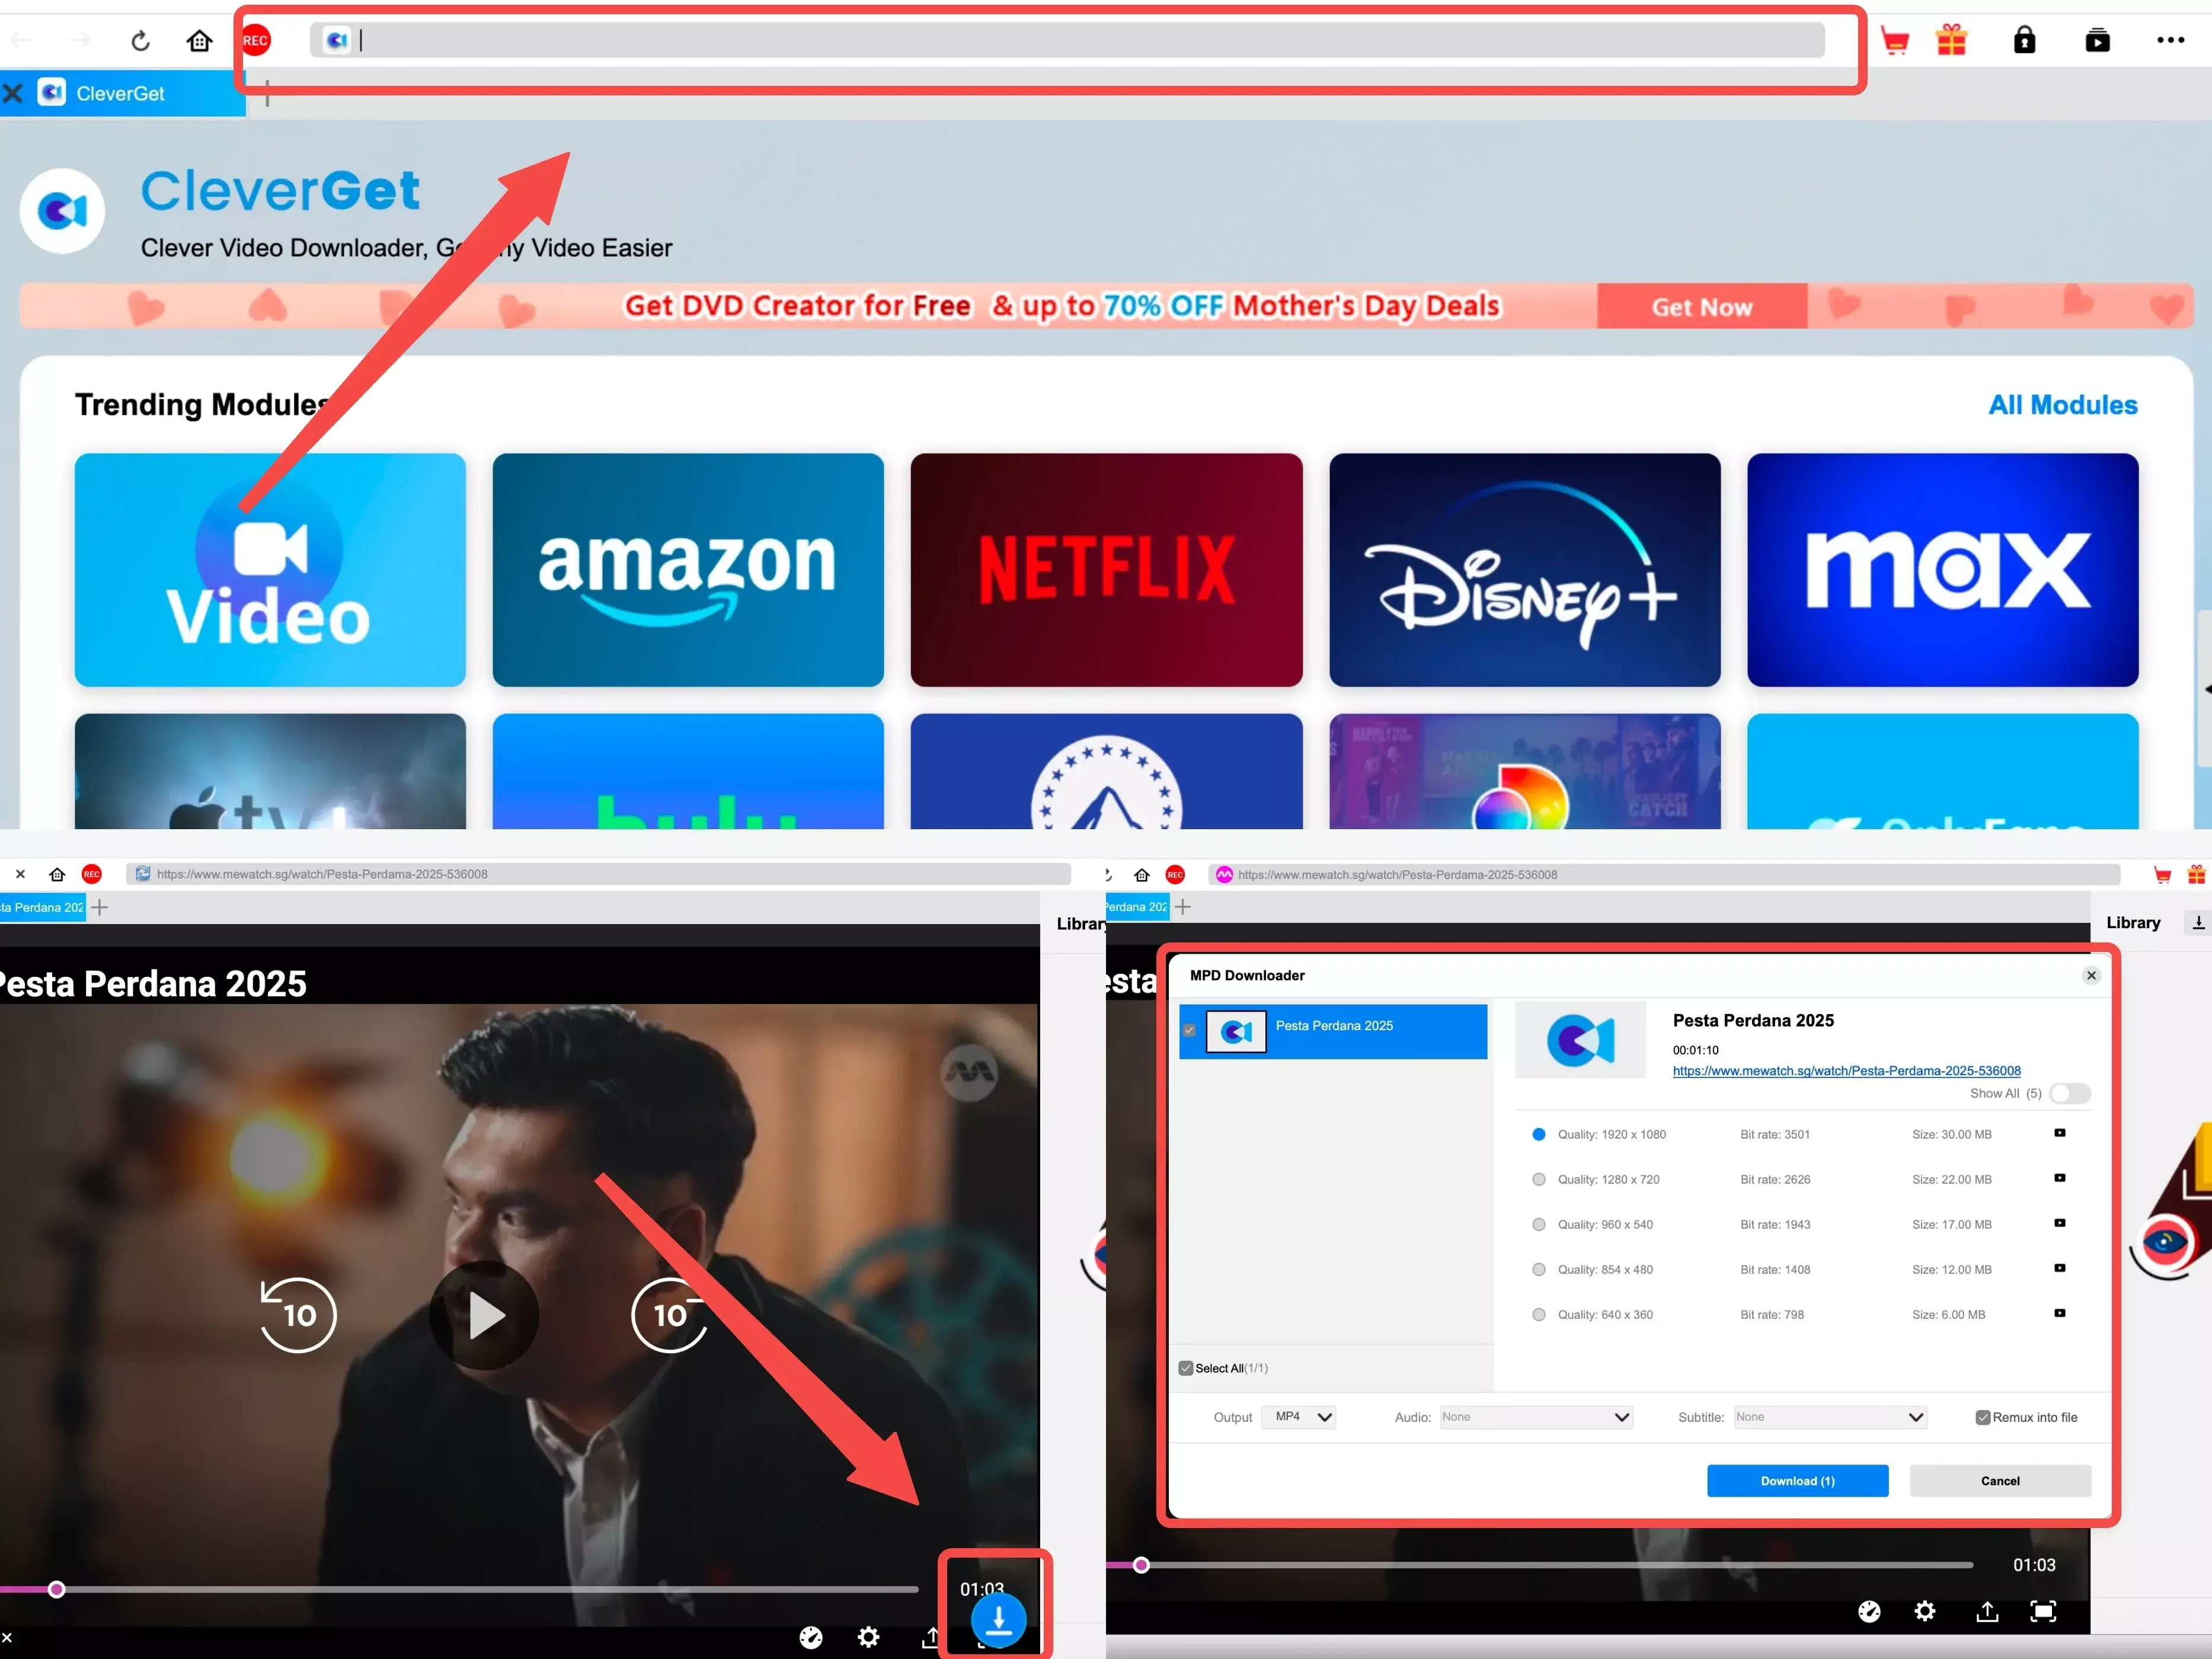2212x1659 pixels.
Task: Click small REC button in bottom-left window
Action: pos(92,874)
